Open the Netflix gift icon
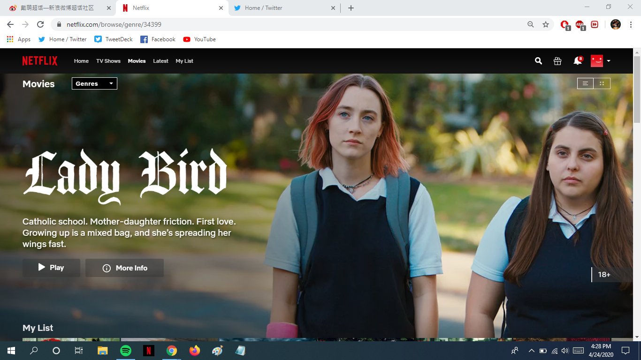 point(557,61)
